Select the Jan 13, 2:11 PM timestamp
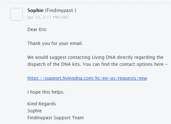 (x=48, y=17)
